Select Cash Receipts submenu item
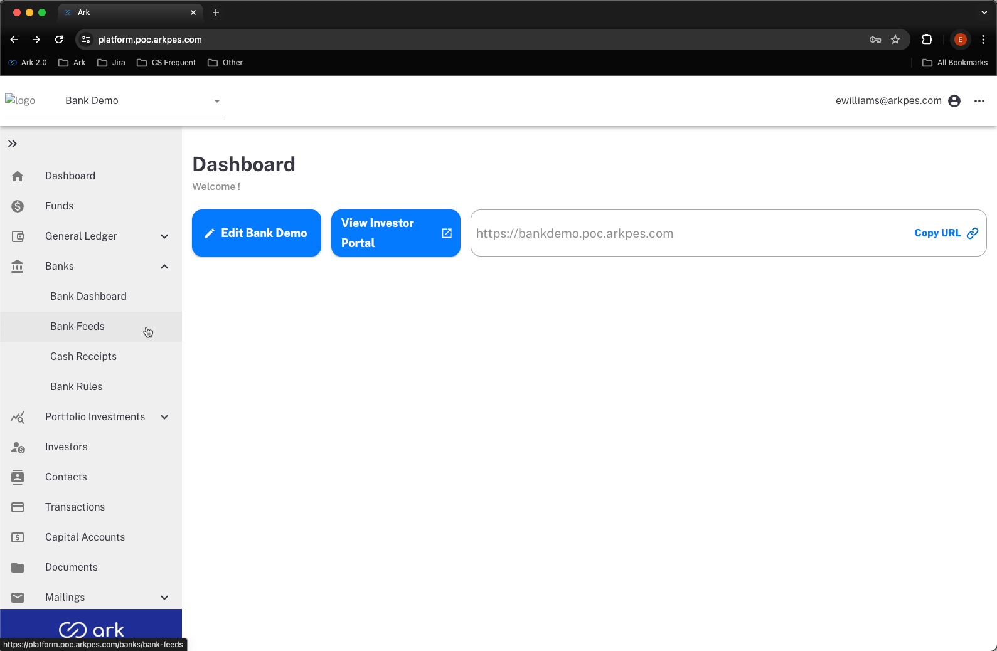The image size is (997, 651). tap(91, 357)
